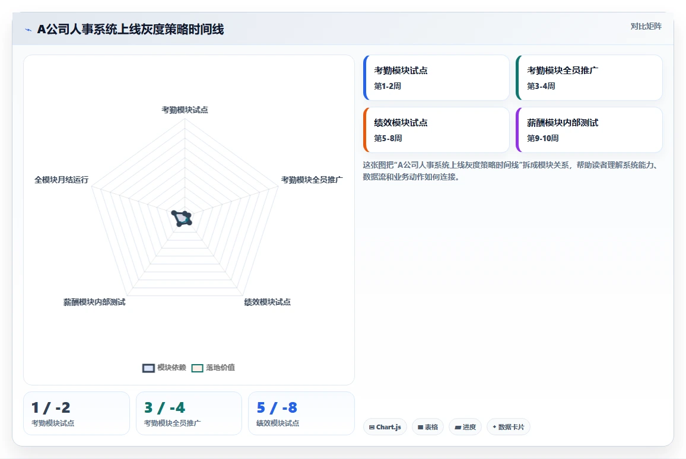Toggle the 落地价值 legend swatch

197,368
